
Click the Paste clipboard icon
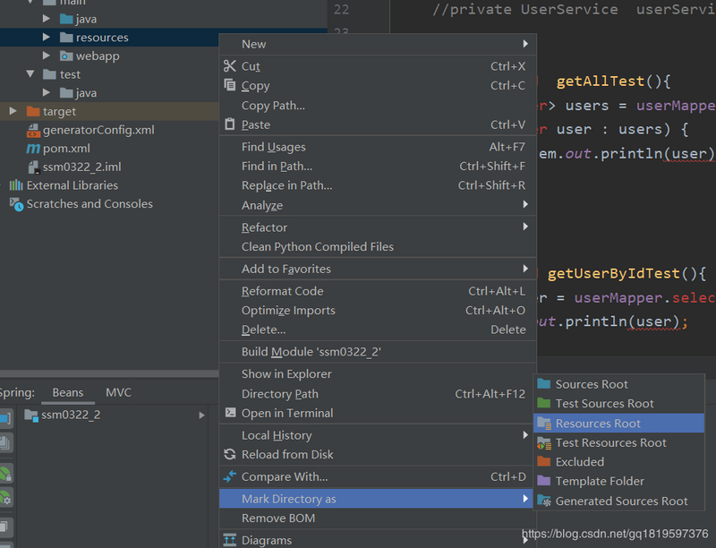click(x=230, y=124)
